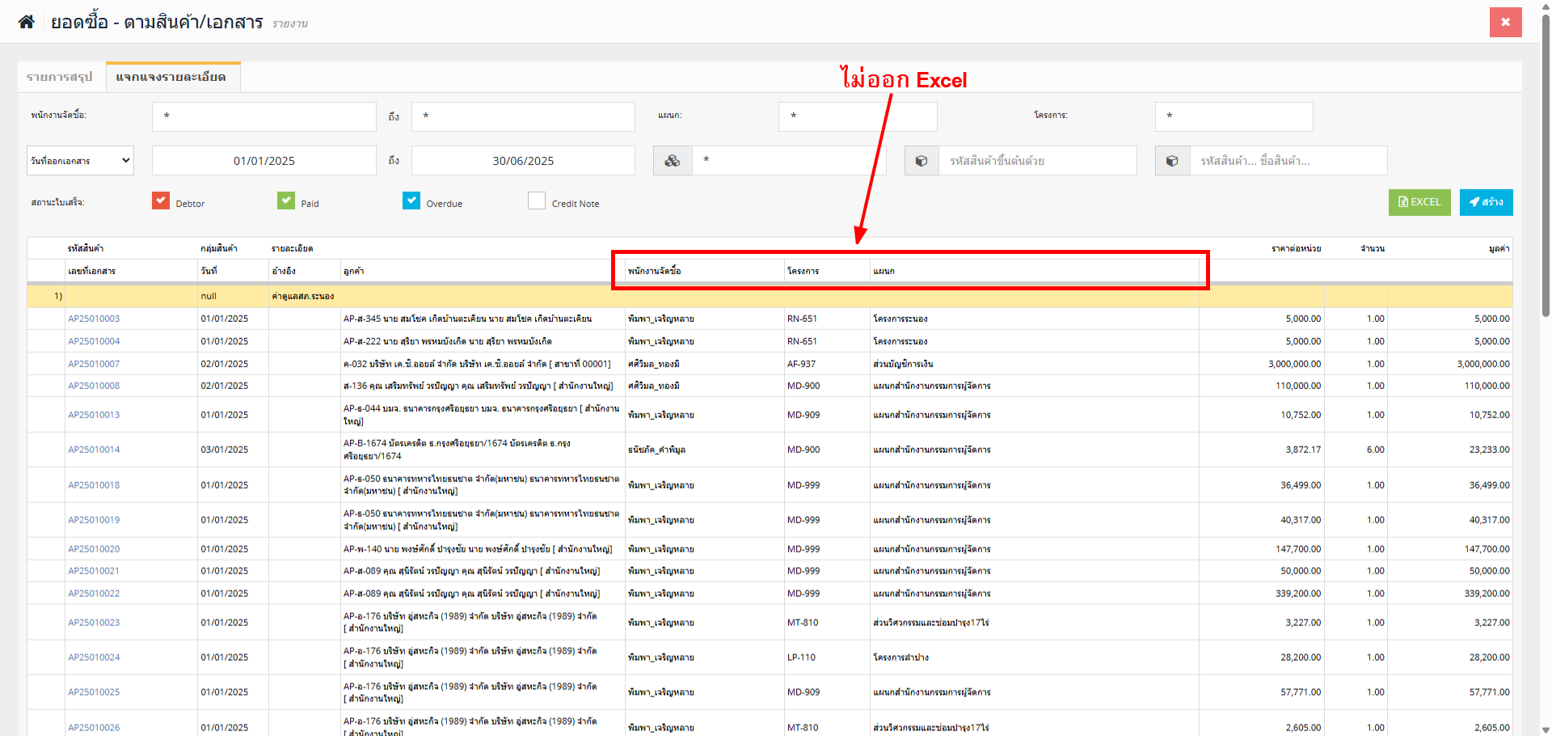
Task: Open document AP25010013
Action: click(x=94, y=415)
